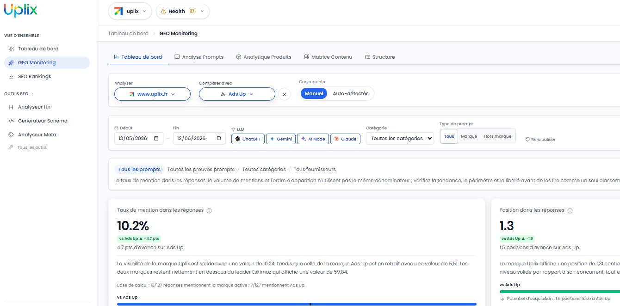Click the Tous les prompts chip
Image resolution: width=620 pixels, height=306 pixels.
(139, 169)
